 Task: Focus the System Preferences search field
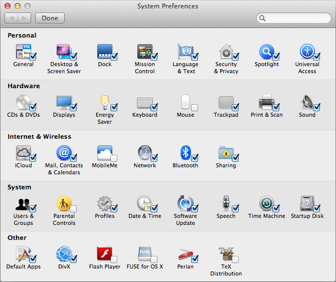click(x=293, y=18)
